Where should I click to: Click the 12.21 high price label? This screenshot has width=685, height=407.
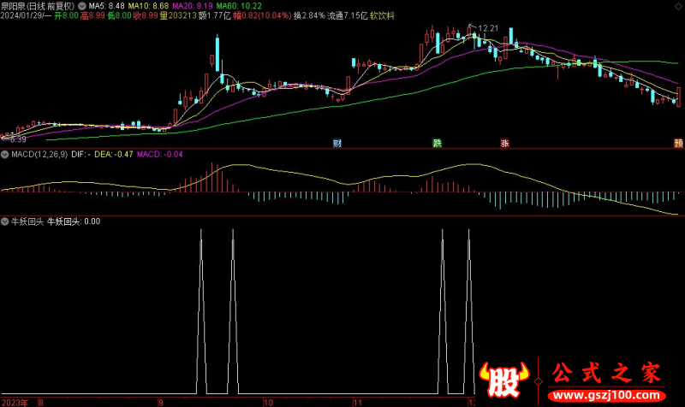[x=487, y=28]
